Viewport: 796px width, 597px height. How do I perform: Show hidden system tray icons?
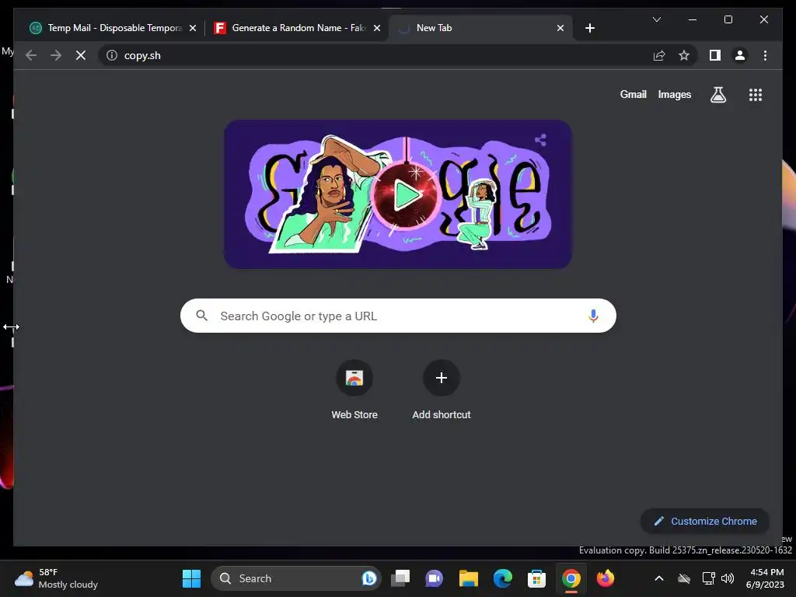tap(659, 578)
